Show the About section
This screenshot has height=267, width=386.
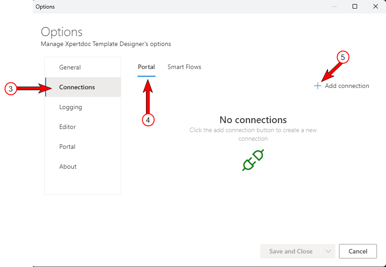pos(83,166)
